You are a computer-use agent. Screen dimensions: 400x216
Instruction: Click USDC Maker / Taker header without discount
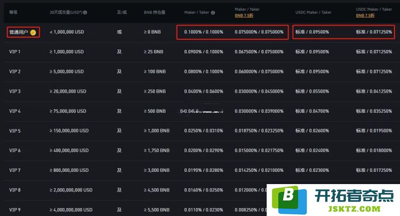pyautogui.click(x=313, y=12)
